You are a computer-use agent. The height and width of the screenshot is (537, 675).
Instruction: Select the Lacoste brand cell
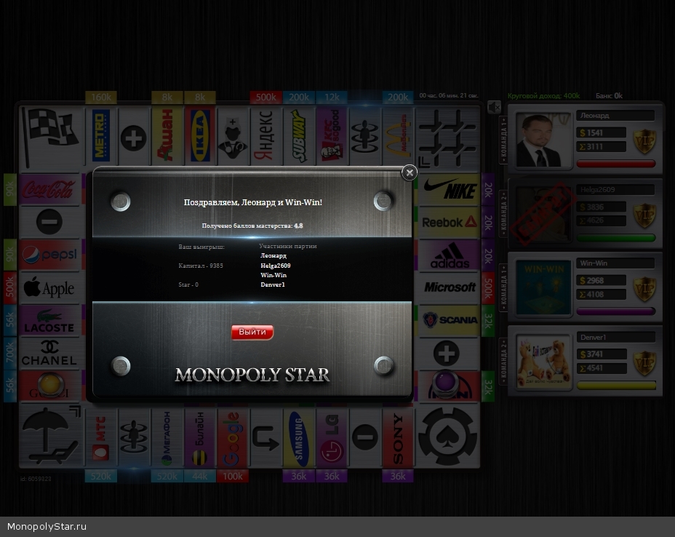(x=49, y=320)
